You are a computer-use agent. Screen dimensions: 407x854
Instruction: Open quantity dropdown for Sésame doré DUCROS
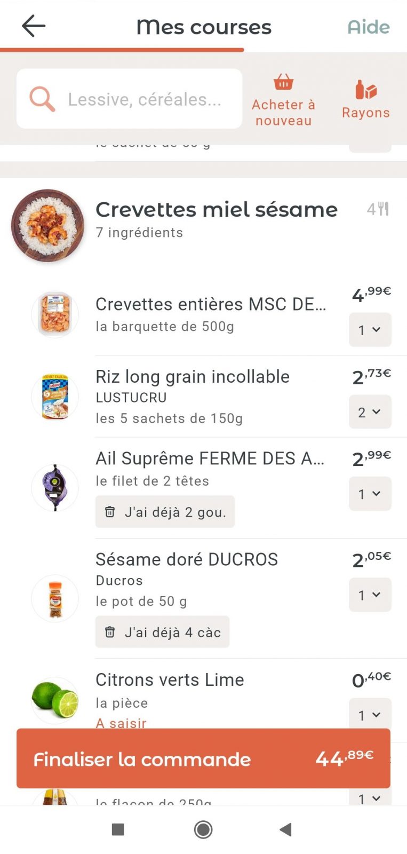click(370, 595)
